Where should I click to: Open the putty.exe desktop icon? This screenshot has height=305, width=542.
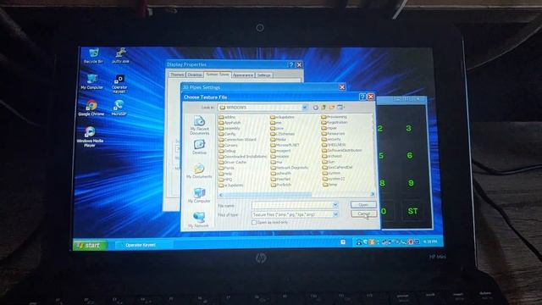click(x=120, y=56)
